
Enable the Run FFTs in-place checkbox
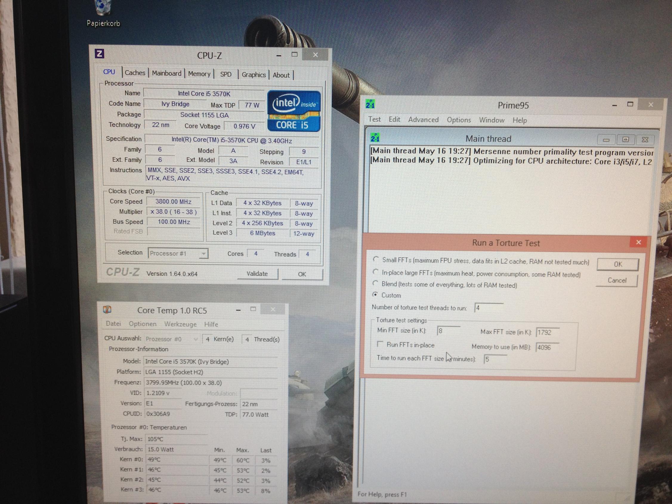pos(379,344)
